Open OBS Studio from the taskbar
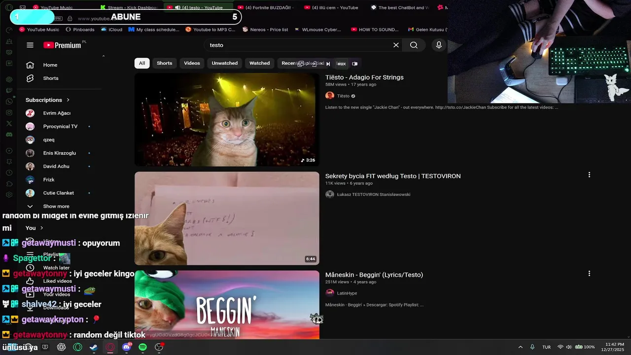The height and width of the screenshot is (355, 631). [x=159, y=347]
